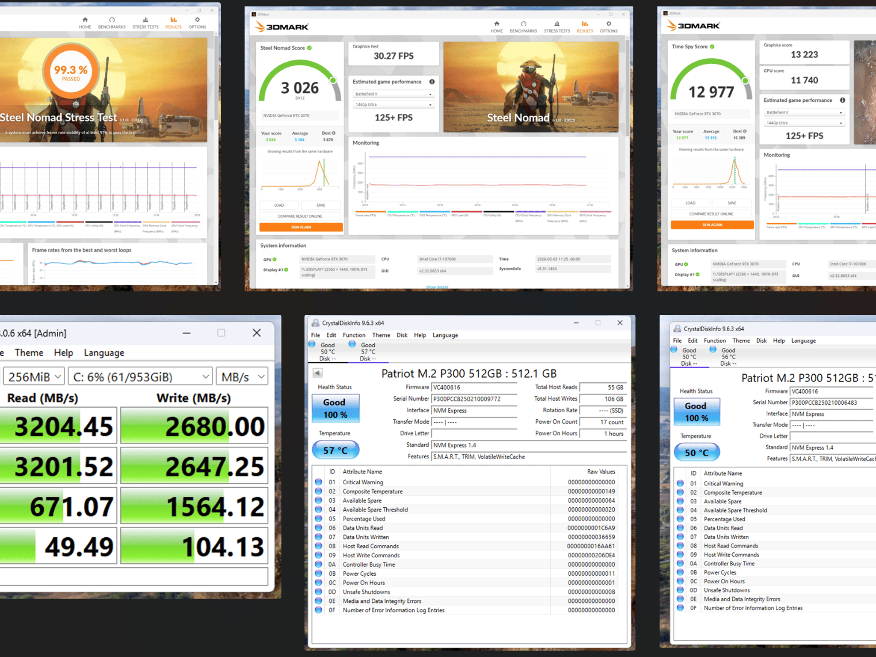Open the Function menu in middle CrystalDiskInfo
This screenshot has width=876, height=657.
click(x=354, y=335)
